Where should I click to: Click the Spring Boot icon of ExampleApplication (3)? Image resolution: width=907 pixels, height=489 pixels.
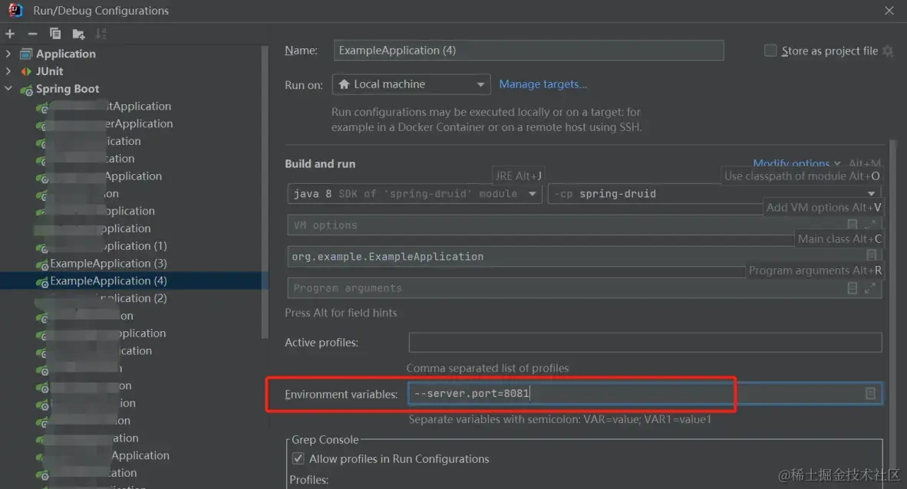click(41, 264)
